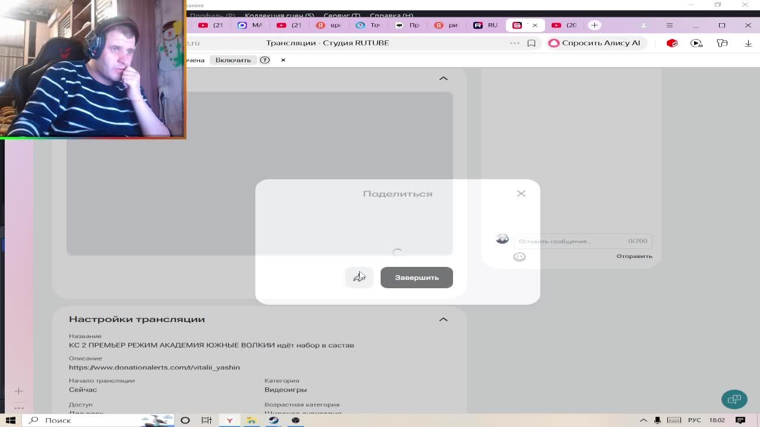This screenshot has height=427, width=760.
Task: Open the Справка menu
Action: pos(391,15)
